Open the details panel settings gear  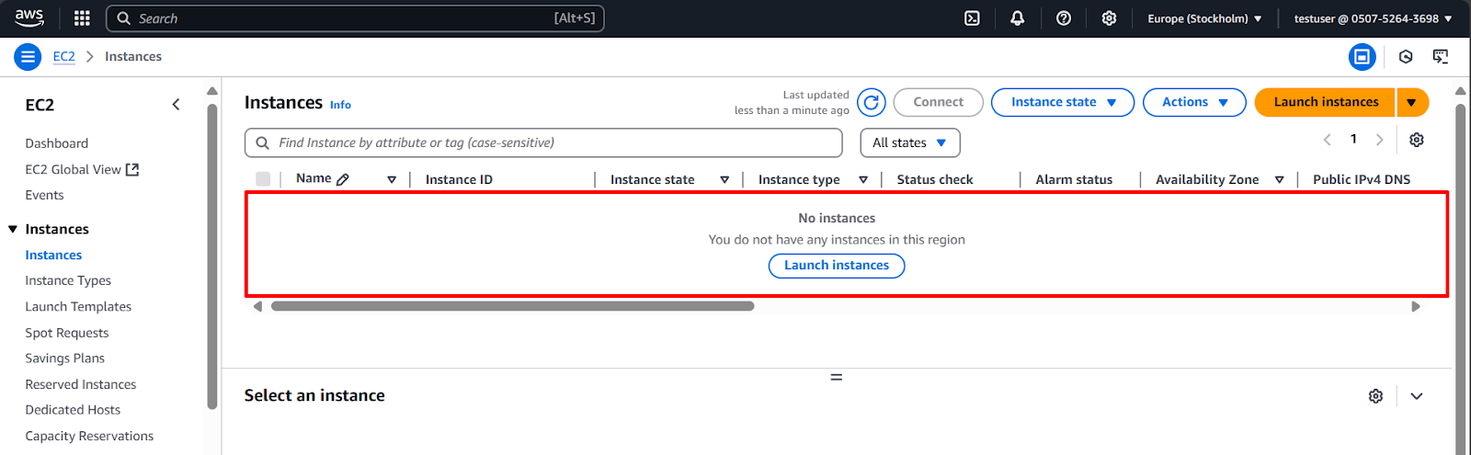[1375, 396]
